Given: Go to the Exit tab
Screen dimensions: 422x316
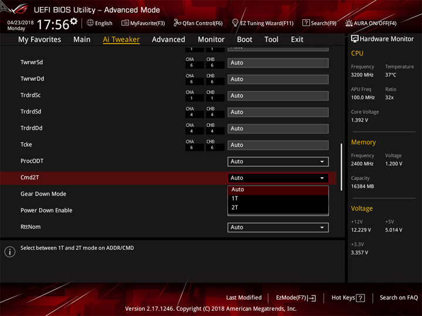Looking at the screenshot, I should pos(297,40).
